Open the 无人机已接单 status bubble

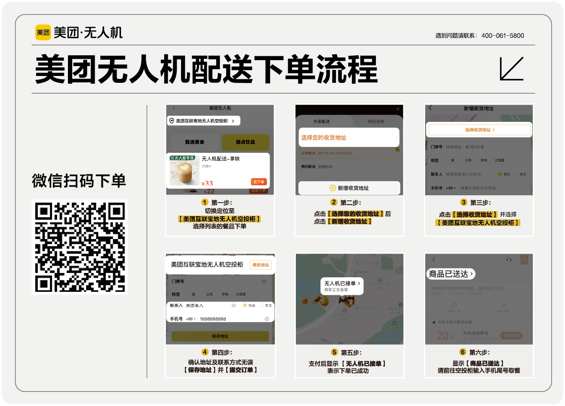click(x=342, y=286)
